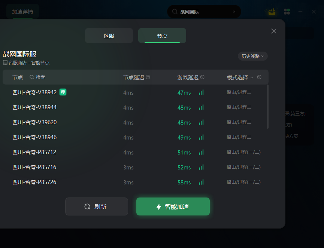The width and height of the screenshot is (324, 248).
Task: Close the accelerator main window
Action: click(x=314, y=12)
